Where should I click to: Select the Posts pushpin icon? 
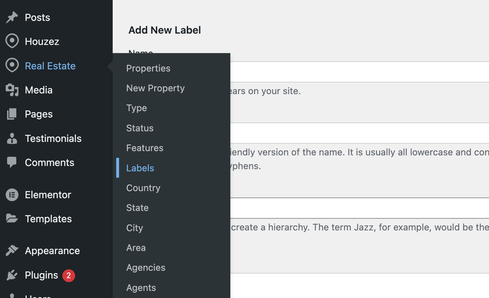click(12, 17)
